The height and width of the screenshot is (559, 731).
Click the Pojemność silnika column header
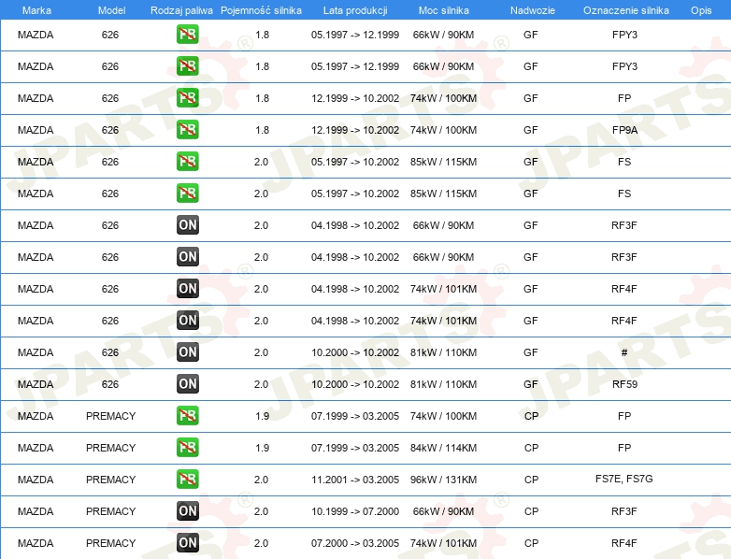(x=261, y=10)
